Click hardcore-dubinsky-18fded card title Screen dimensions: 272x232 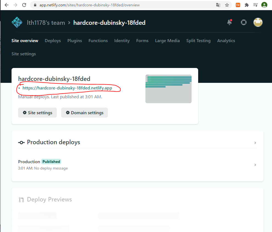54,79
